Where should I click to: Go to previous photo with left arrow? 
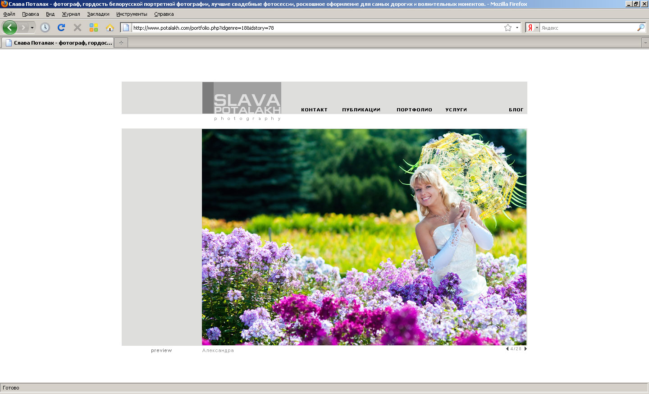[x=507, y=348]
